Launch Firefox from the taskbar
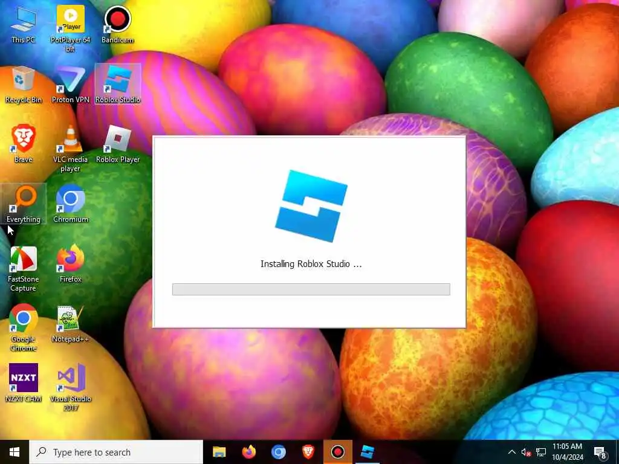Viewport: 619px width, 464px height. tap(248, 452)
